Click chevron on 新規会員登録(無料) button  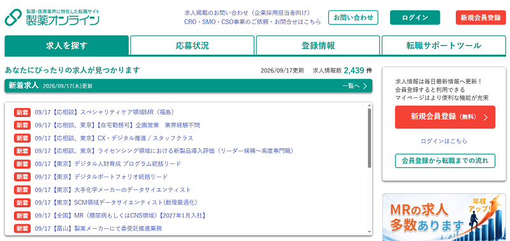(x=486, y=118)
